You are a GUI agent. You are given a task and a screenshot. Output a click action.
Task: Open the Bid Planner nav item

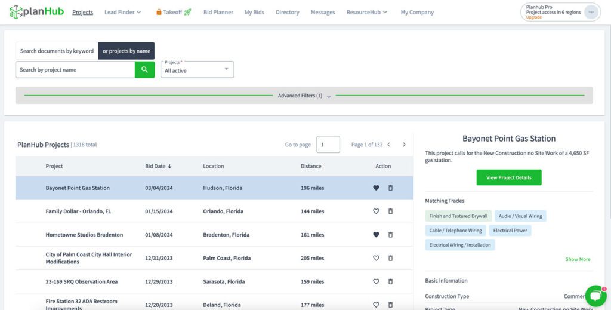218,12
